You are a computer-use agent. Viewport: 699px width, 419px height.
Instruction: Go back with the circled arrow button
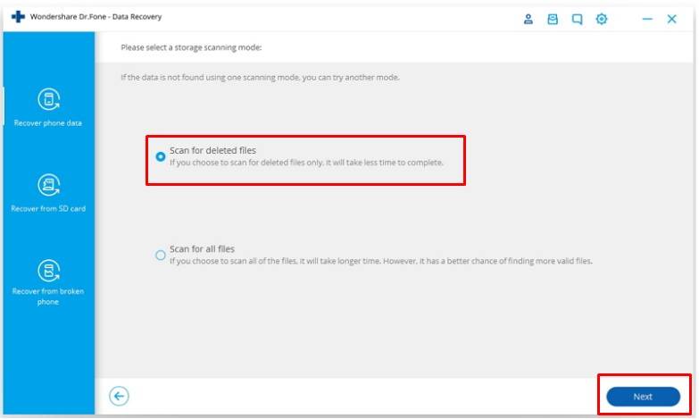coord(119,396)
